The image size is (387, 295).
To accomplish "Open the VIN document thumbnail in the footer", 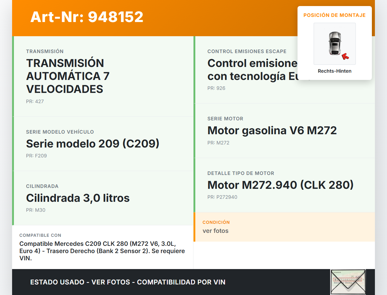I will (348, 282).
